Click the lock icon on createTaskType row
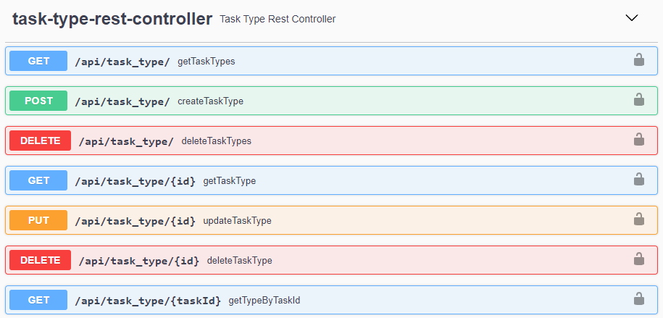Screen dimensions: 663x318 pos(638,100)
